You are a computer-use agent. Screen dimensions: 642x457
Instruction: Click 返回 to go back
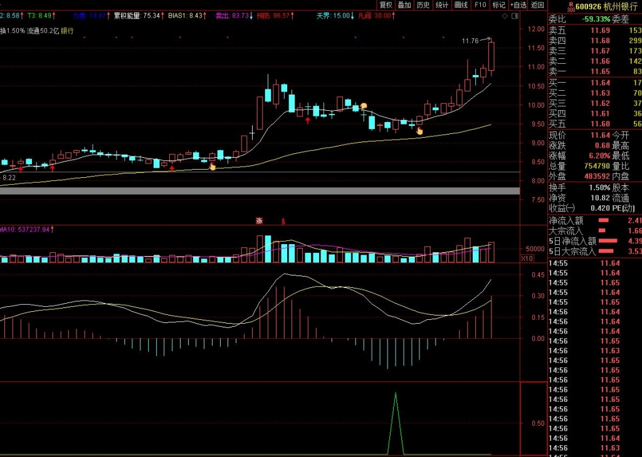pos(537,5)
